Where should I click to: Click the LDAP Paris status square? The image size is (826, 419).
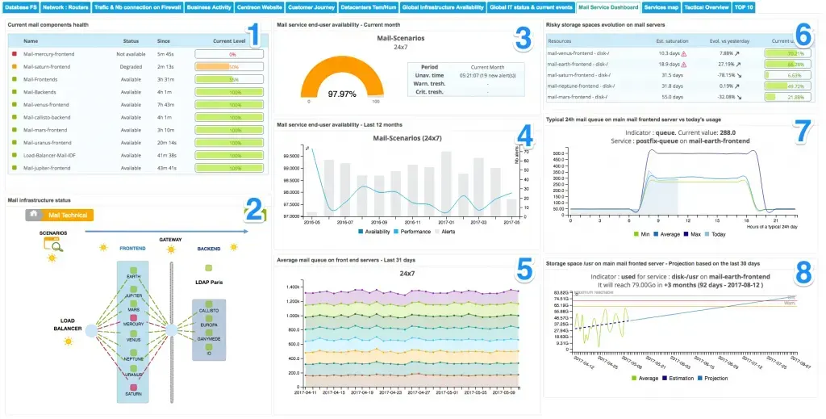pos(209,268)
